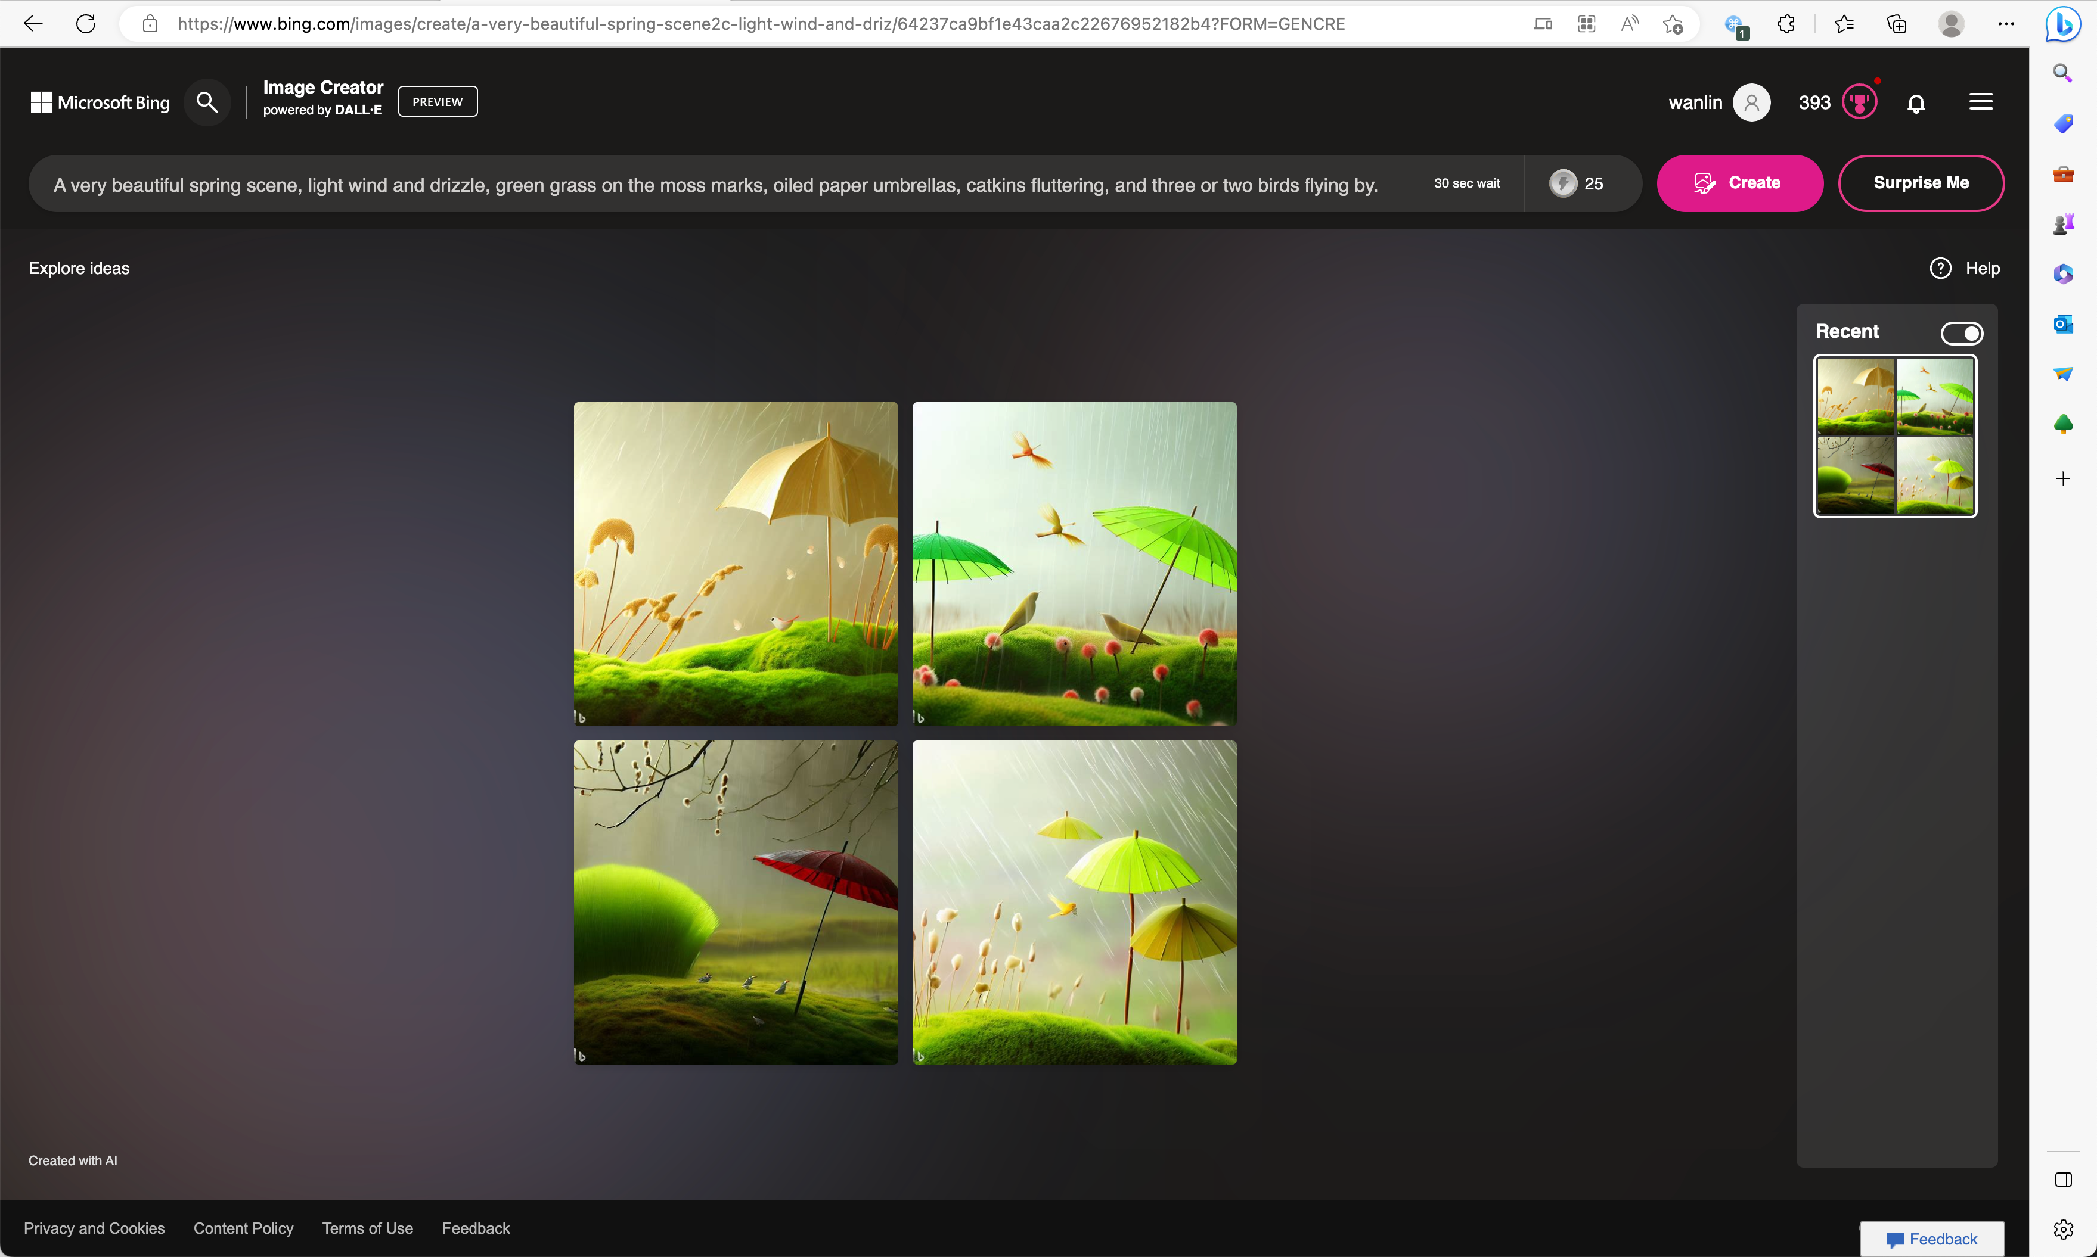Open sidebar settings gear icon
The width and height of the screenshot is (2097, 1257).
(x=2062, y=1228)
